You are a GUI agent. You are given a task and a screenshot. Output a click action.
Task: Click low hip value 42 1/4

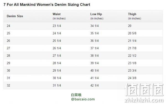tap(94, 85)
